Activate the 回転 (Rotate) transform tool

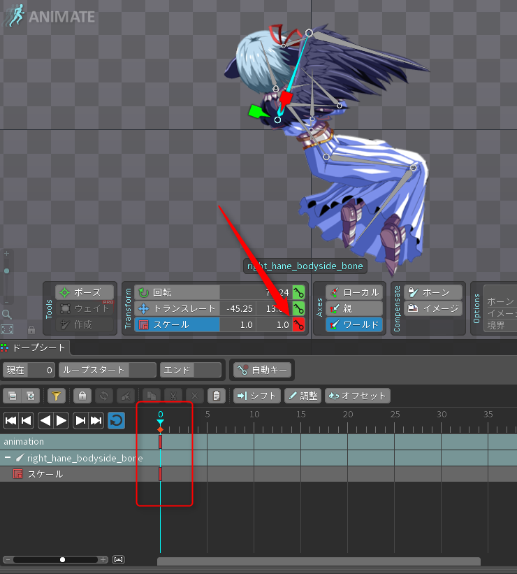177,292
